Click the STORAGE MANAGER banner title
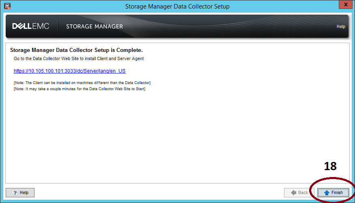Screen dimensions: 355x203 tap(95, 26)
